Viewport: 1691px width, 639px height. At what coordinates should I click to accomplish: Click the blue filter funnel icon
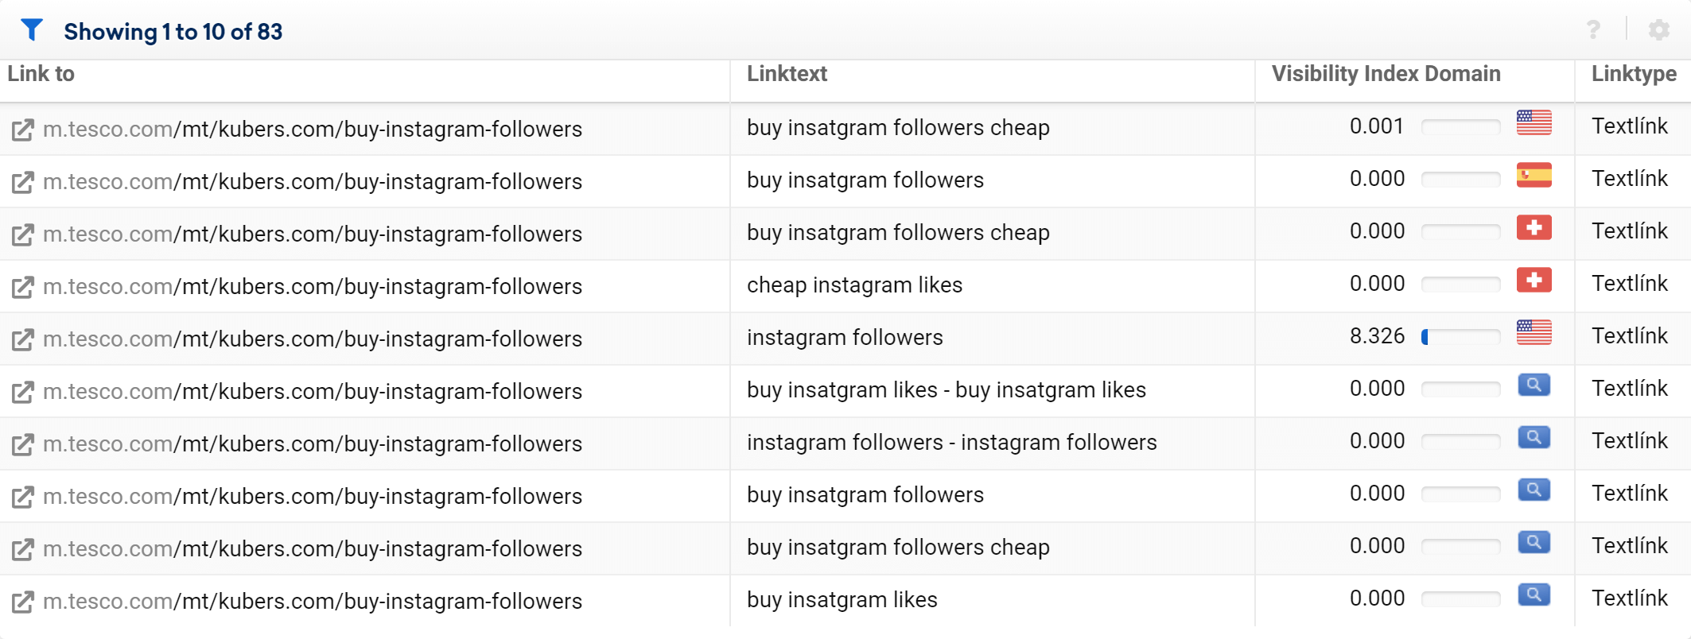tap(31, 30)
